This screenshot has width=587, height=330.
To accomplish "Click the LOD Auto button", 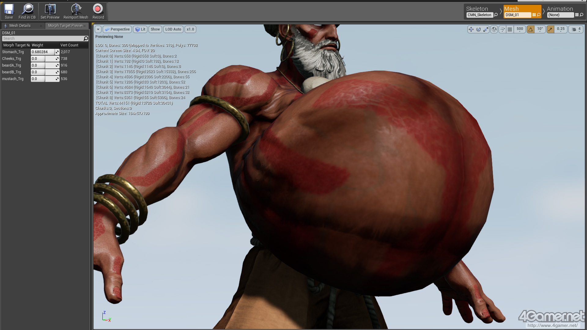I will click(x=173, y=29).
